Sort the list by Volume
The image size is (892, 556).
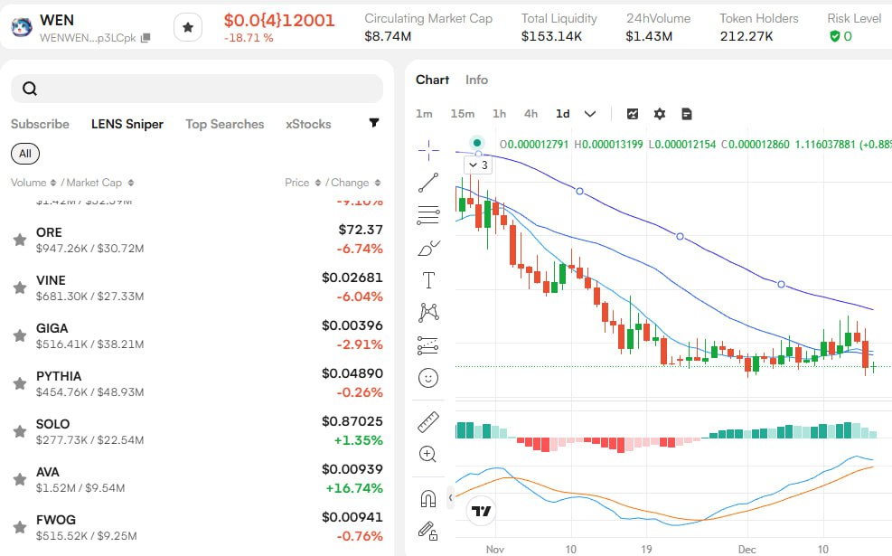tap(33, 183)
